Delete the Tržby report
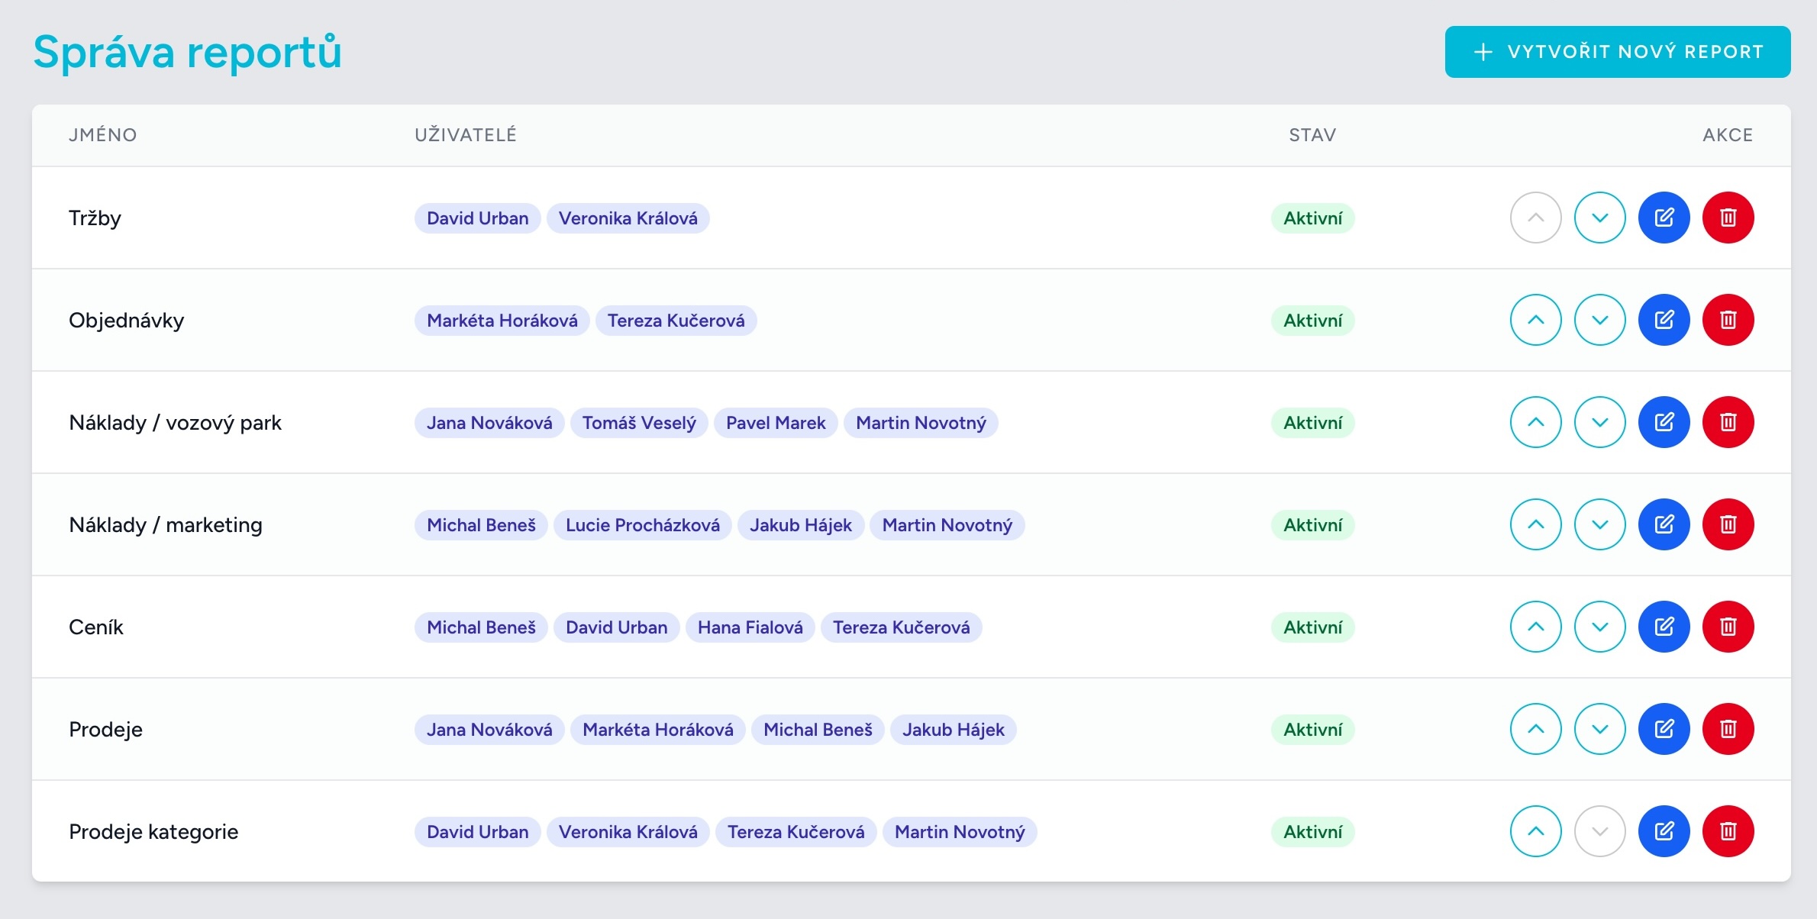 tap(1728, 218)
